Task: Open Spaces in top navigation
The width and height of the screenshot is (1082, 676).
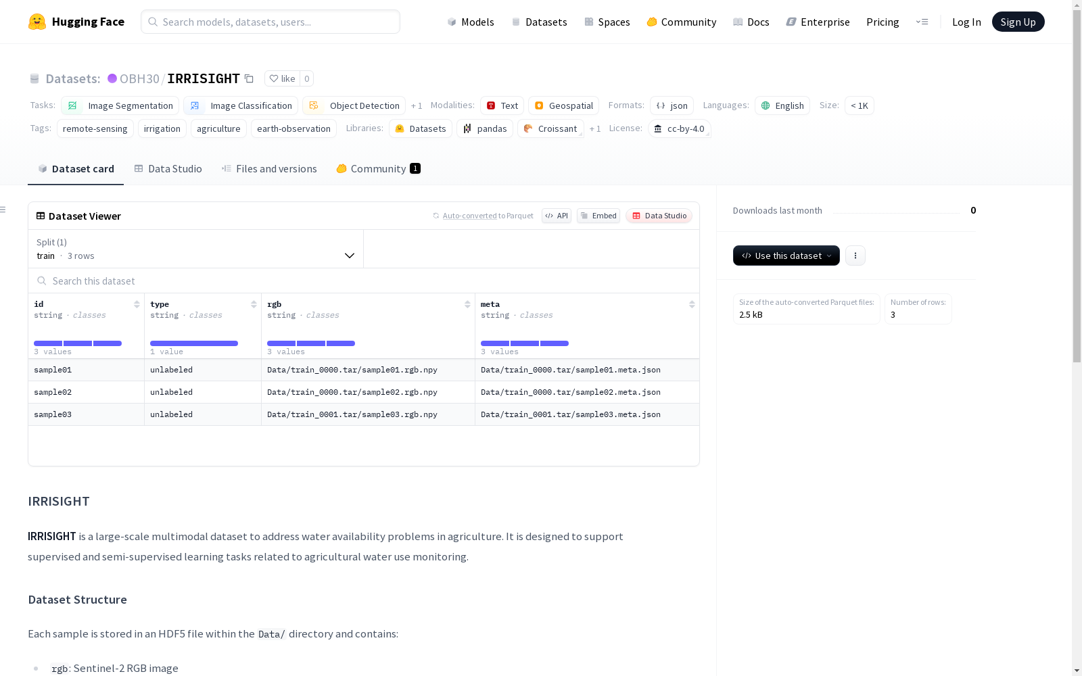Action: click(607, 22)
